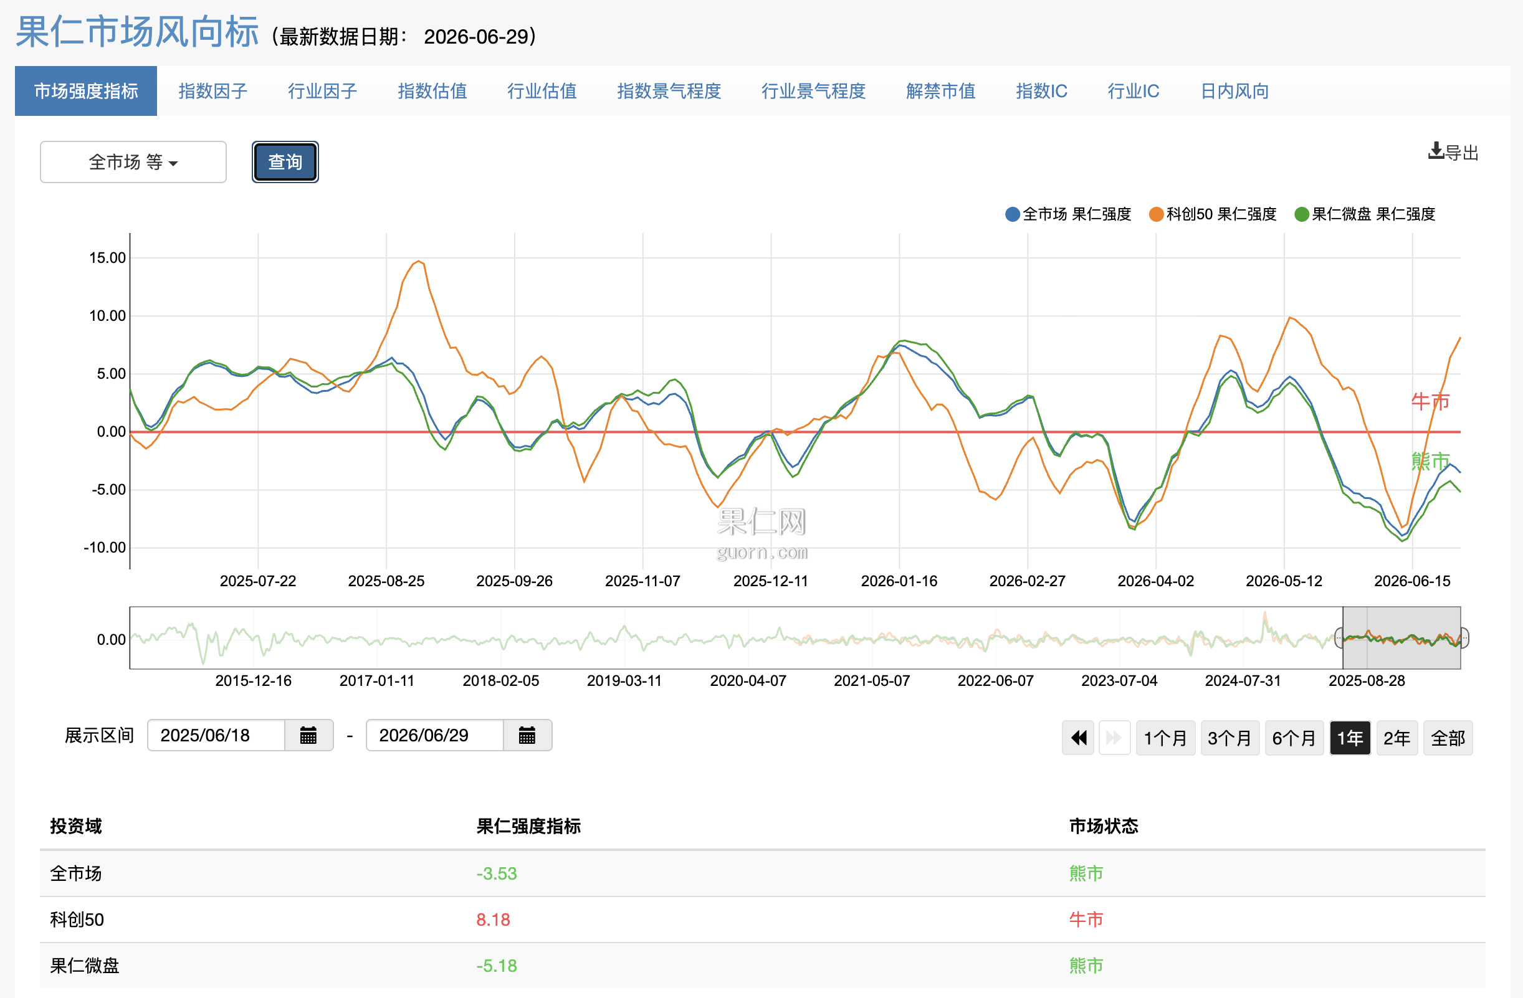Click the 市场状态 column header
The height and width of the screenshot is (998, 1523).
[1104, 826]
